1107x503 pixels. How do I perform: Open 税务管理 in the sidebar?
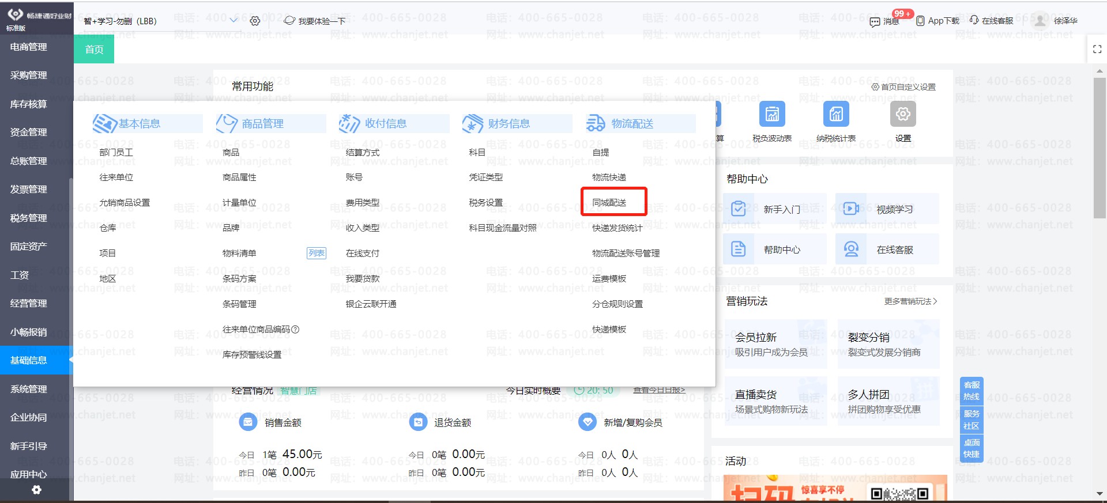29,218
